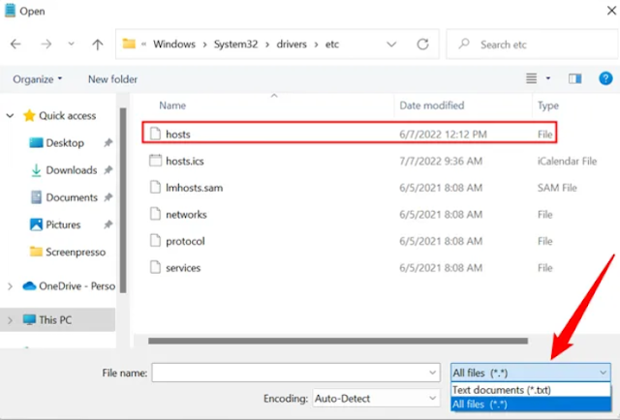Viewport: 620px width, 420px height.
Task: Click the Desktop icon in sidebar
Action: coord(37,142)
